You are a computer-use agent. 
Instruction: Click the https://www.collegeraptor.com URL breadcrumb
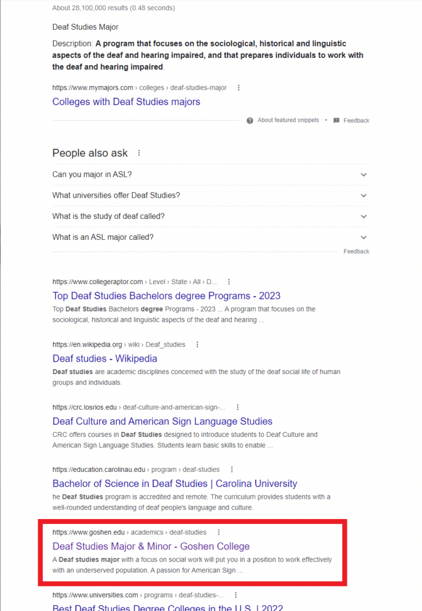(x=134, y=282)
